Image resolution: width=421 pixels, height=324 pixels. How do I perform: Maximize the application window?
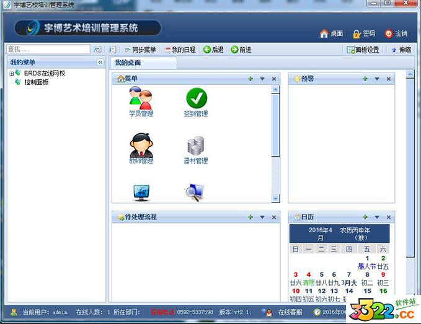click(387, 3)
